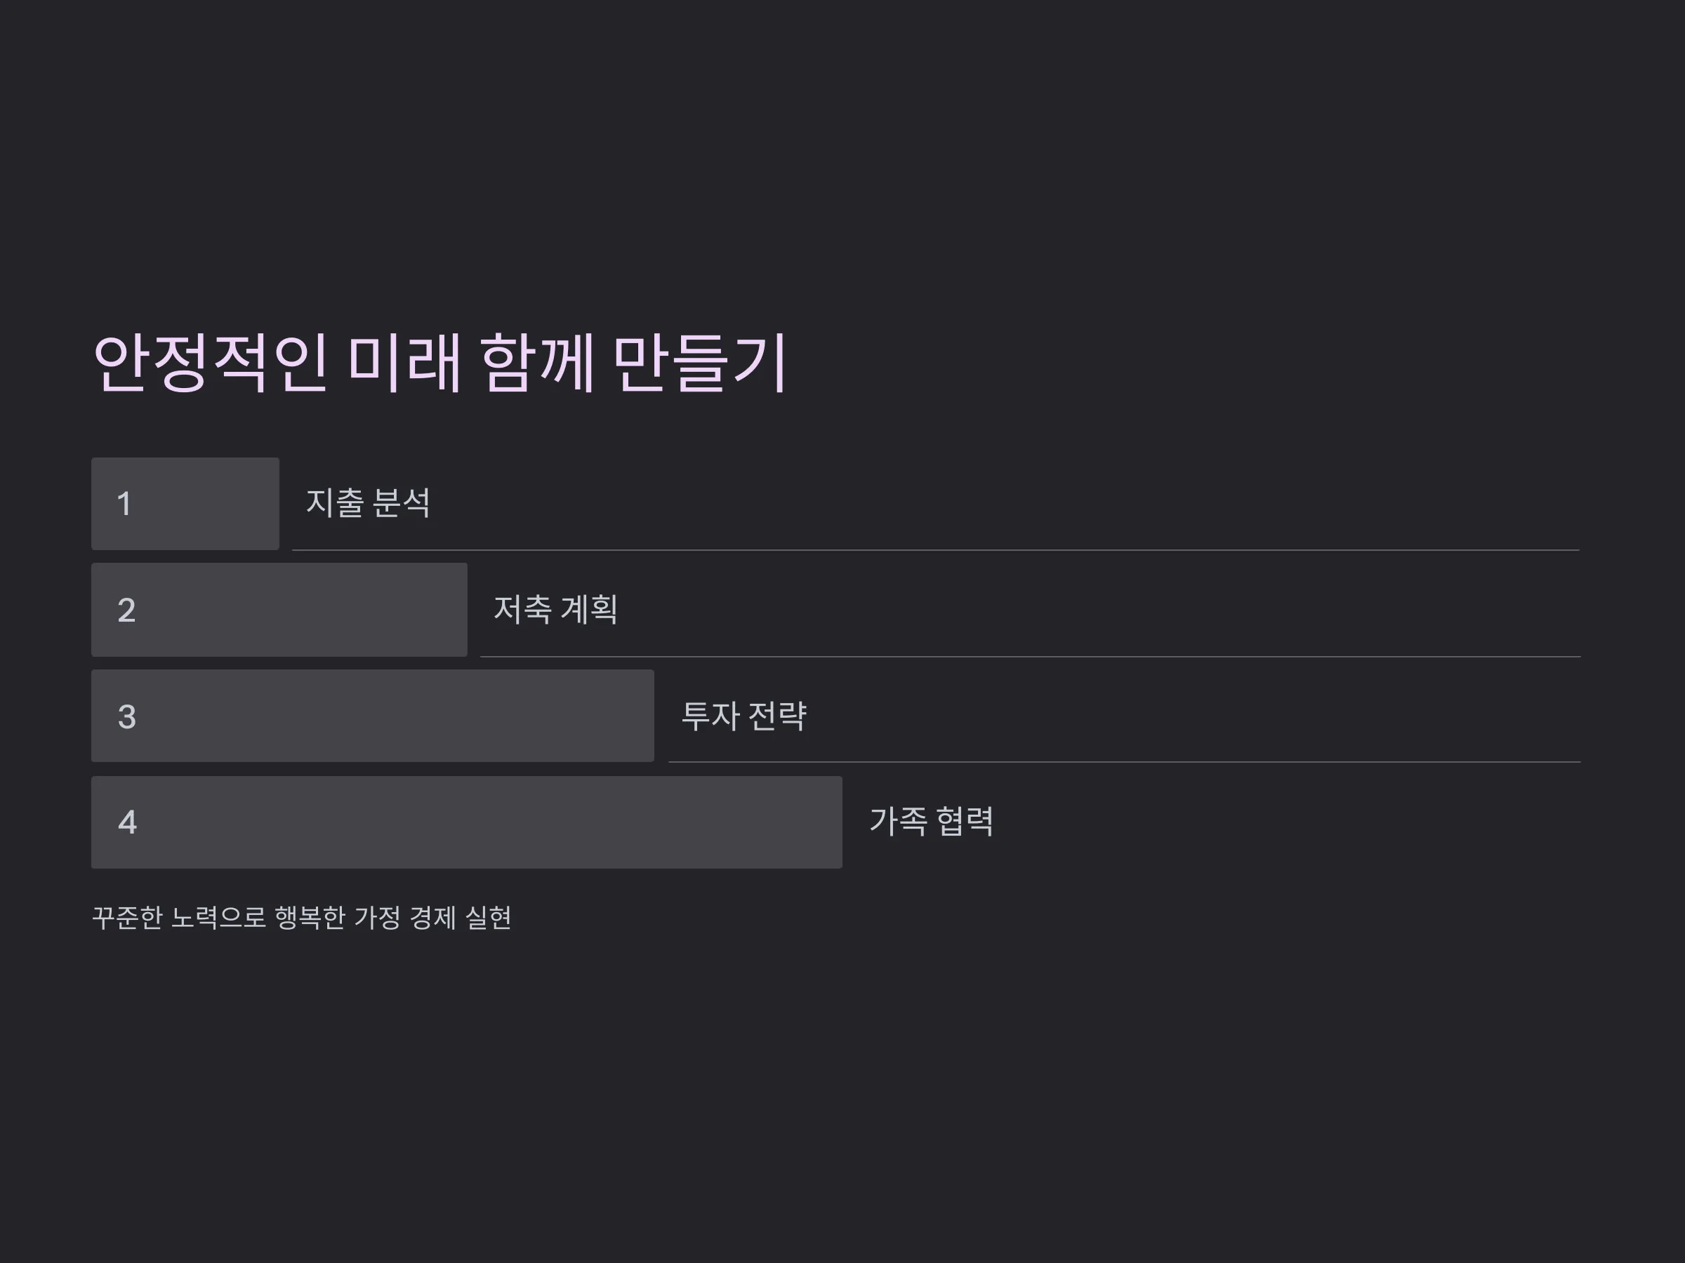
Task: Click the 투자 전략 label
Action: pos(744,716)
